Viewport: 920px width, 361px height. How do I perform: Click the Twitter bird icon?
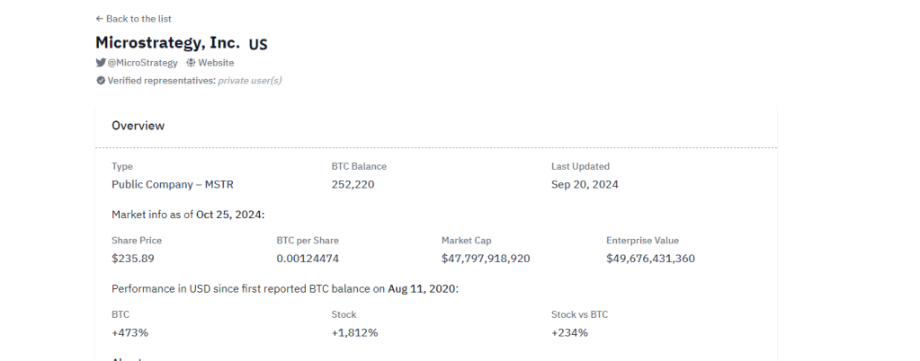click(x=101, y=63)
